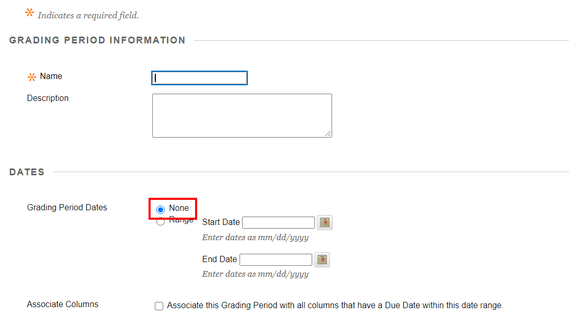Enable the Associate Columns checkbox
The height and width of the screenshot is (327, 569).
pos(159,306)
